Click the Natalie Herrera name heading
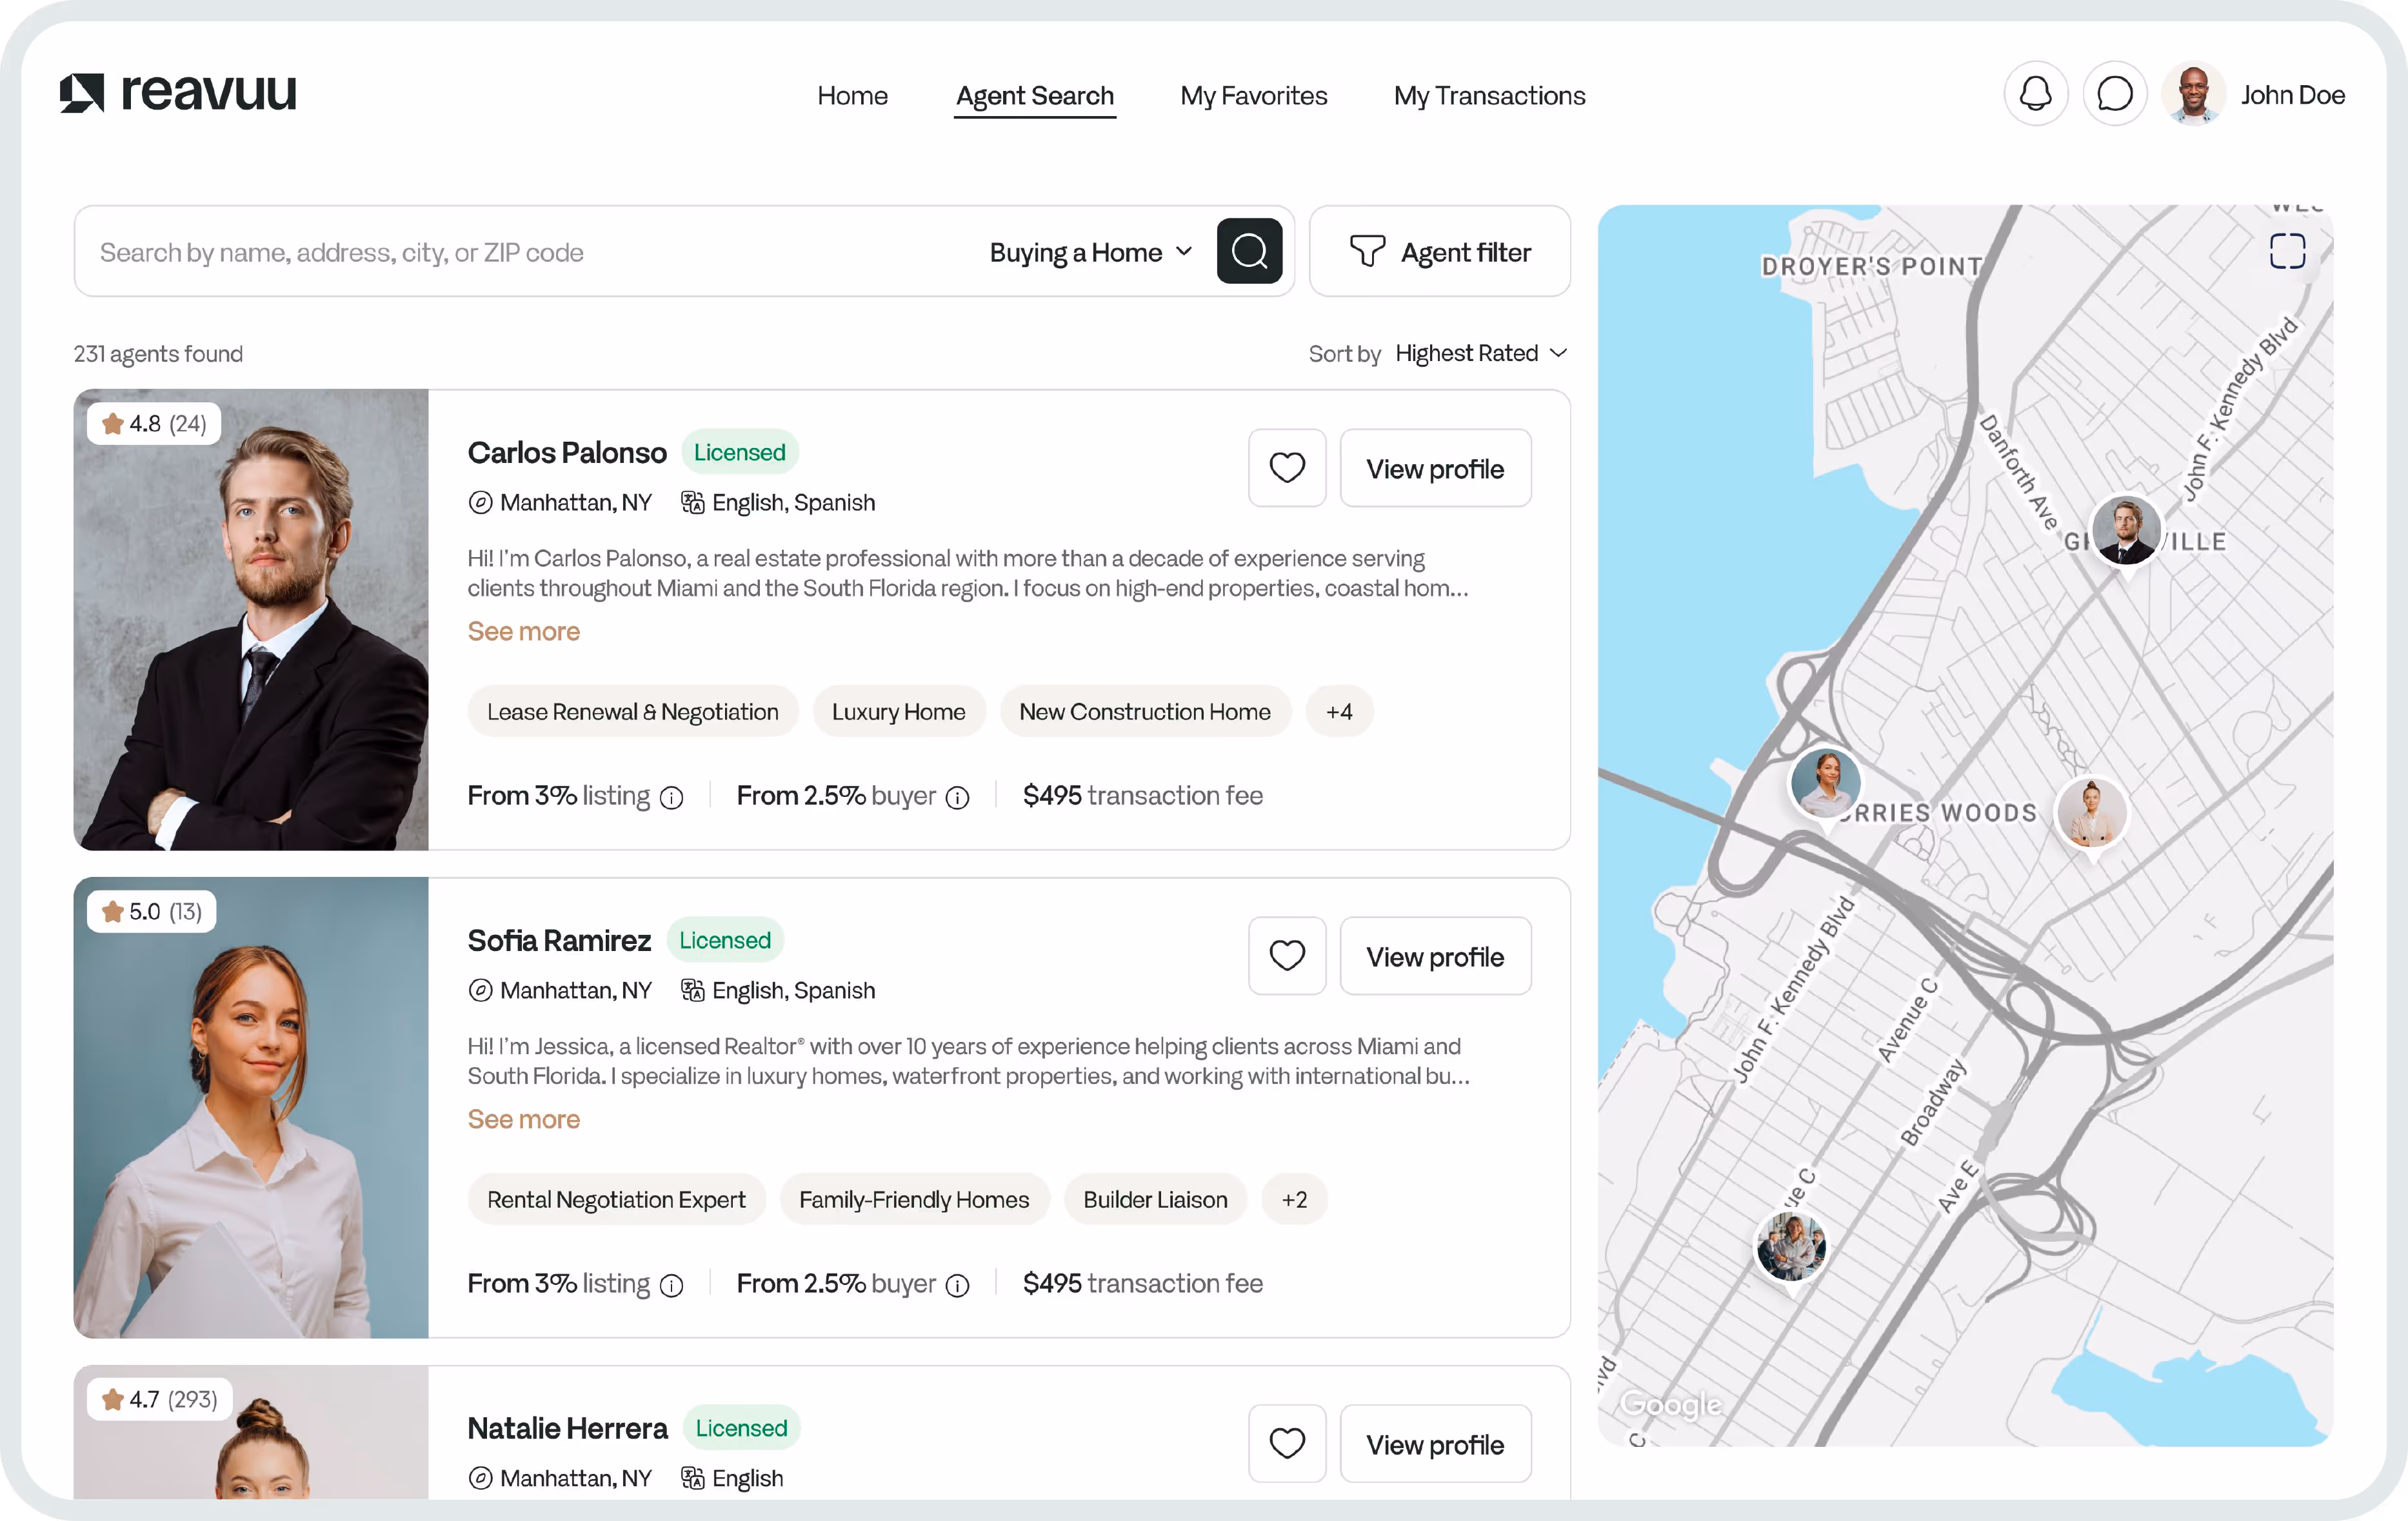This screenshot has height=1521, width=2408. pos(567,1428)
